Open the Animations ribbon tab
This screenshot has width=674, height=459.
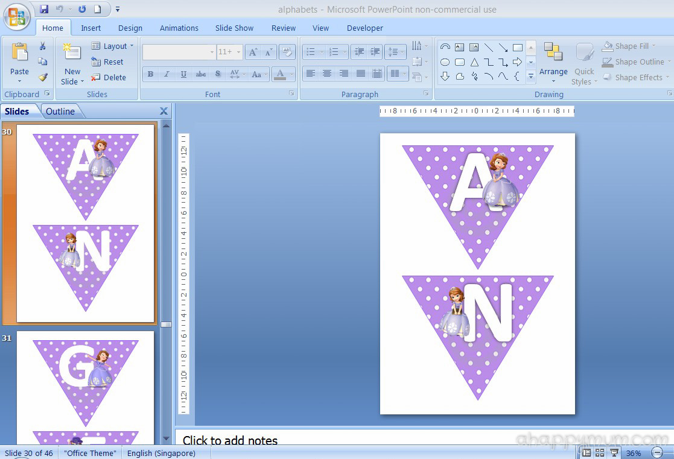[x=179, y=28]
